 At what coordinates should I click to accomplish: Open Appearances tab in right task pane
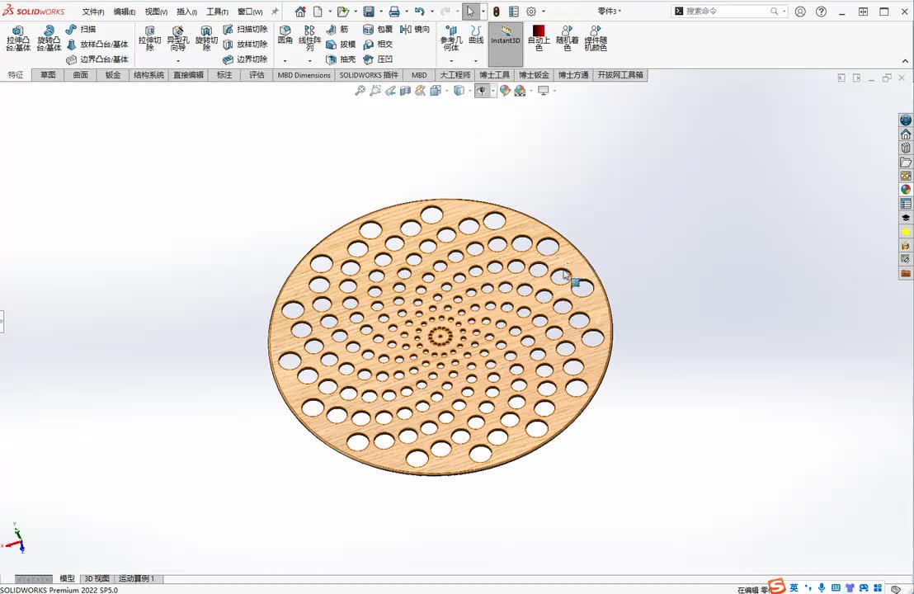click(905, 190)
